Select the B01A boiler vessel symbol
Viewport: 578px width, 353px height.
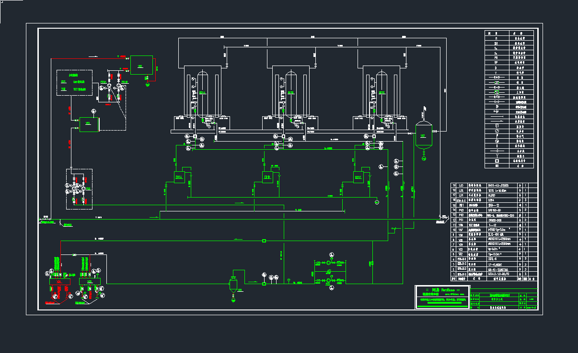(203, 93)
